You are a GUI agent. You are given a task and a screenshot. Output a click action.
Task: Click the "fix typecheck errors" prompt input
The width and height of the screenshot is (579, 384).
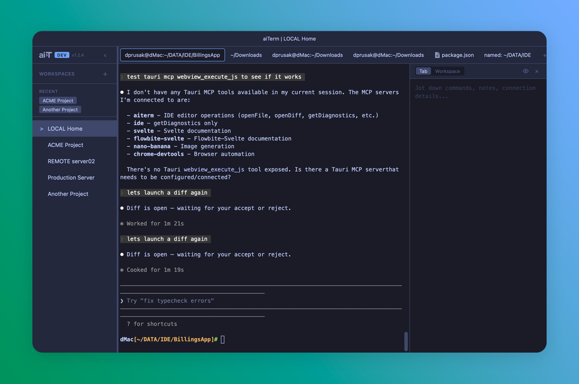point(202,301)
